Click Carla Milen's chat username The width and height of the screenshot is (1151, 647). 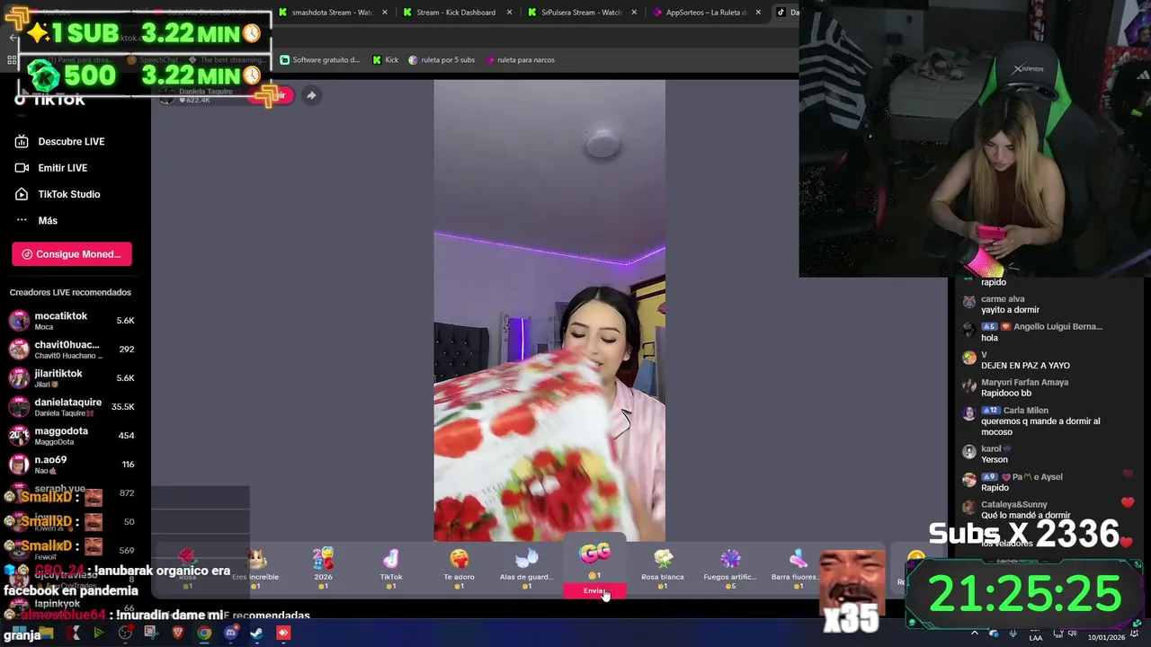click(x=1025, y=411)
